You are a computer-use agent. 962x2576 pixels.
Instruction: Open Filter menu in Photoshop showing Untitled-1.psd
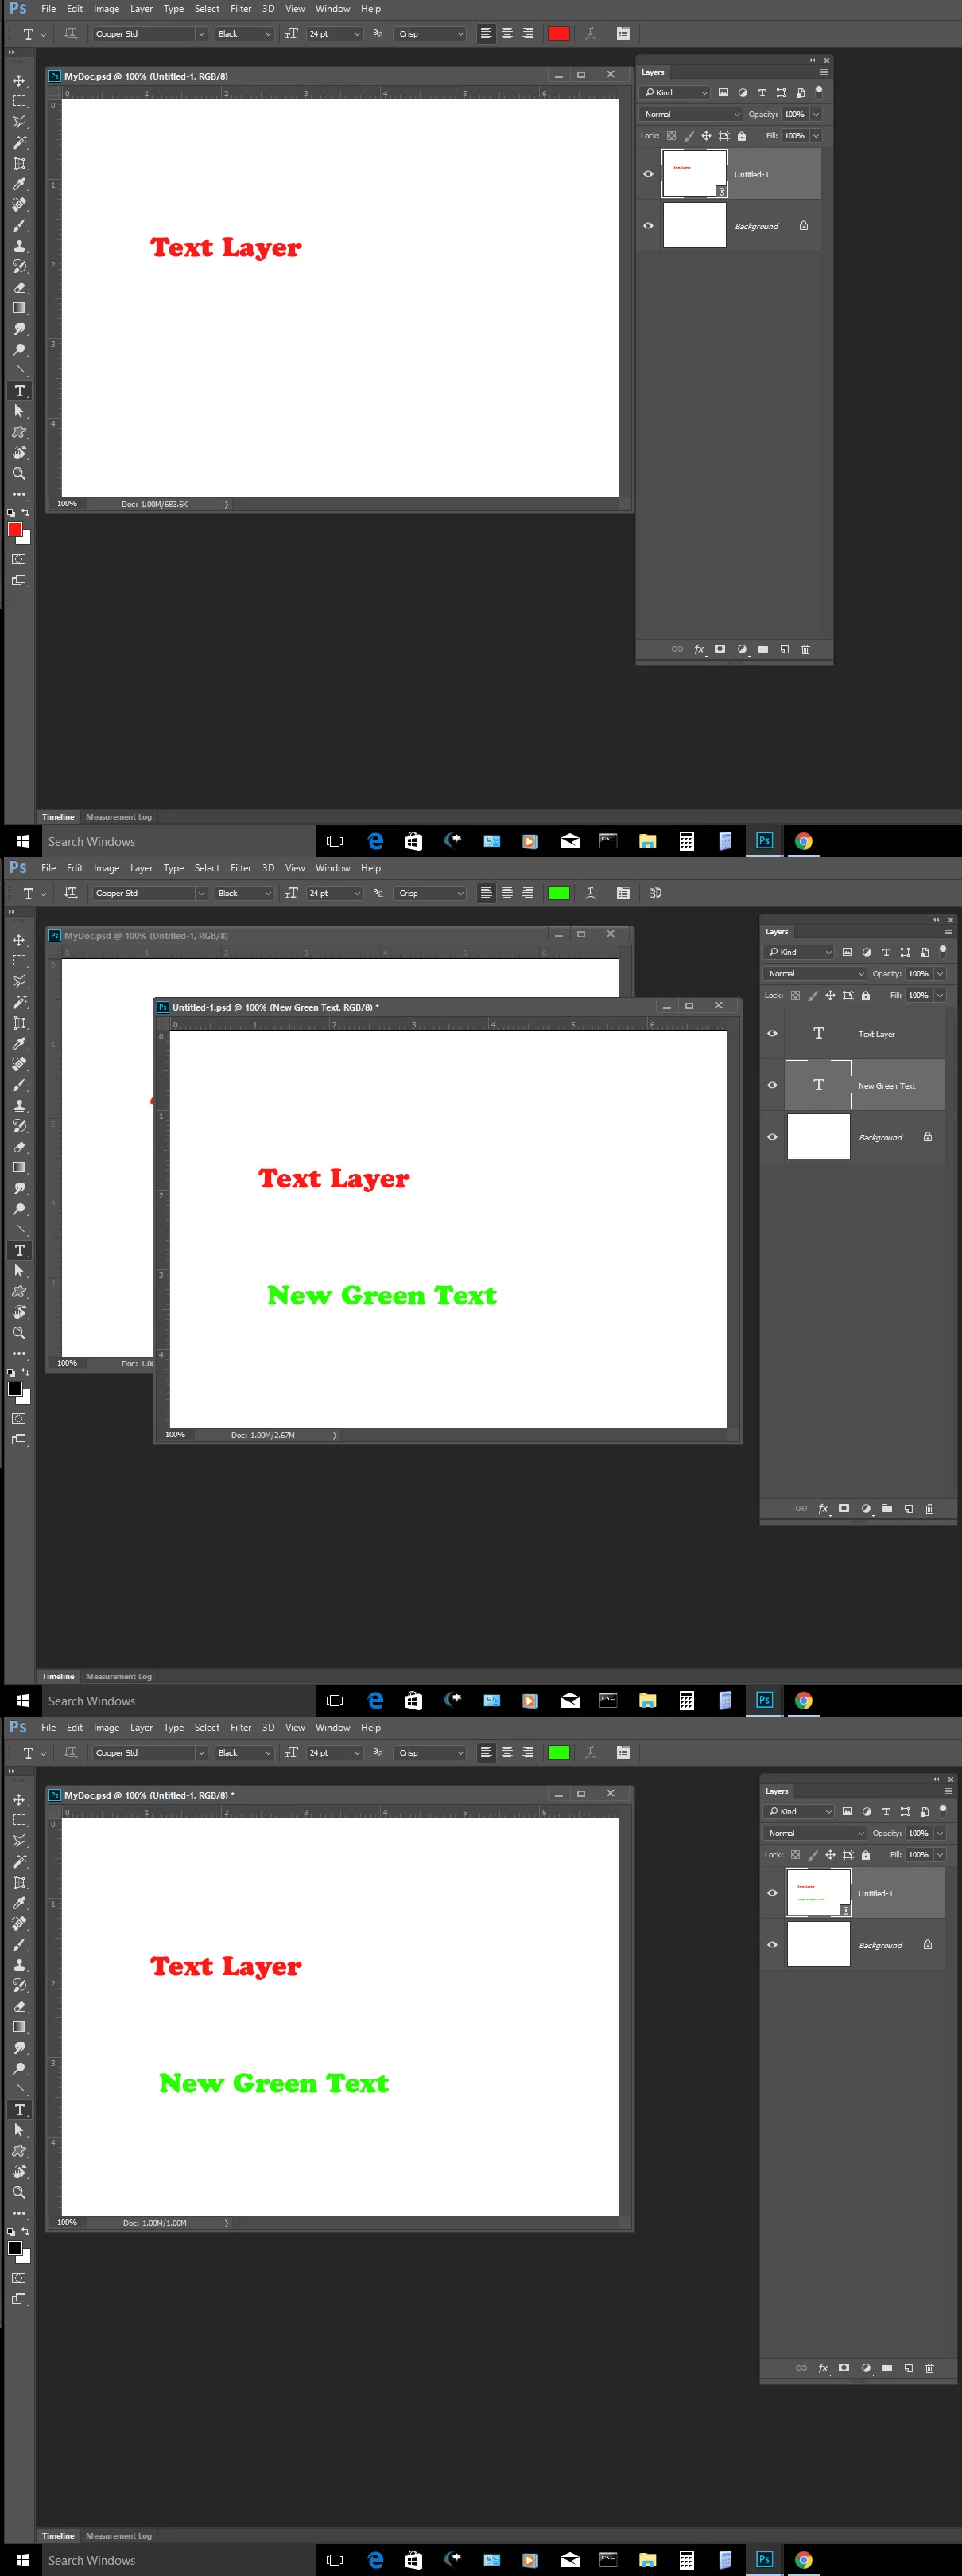241,868
